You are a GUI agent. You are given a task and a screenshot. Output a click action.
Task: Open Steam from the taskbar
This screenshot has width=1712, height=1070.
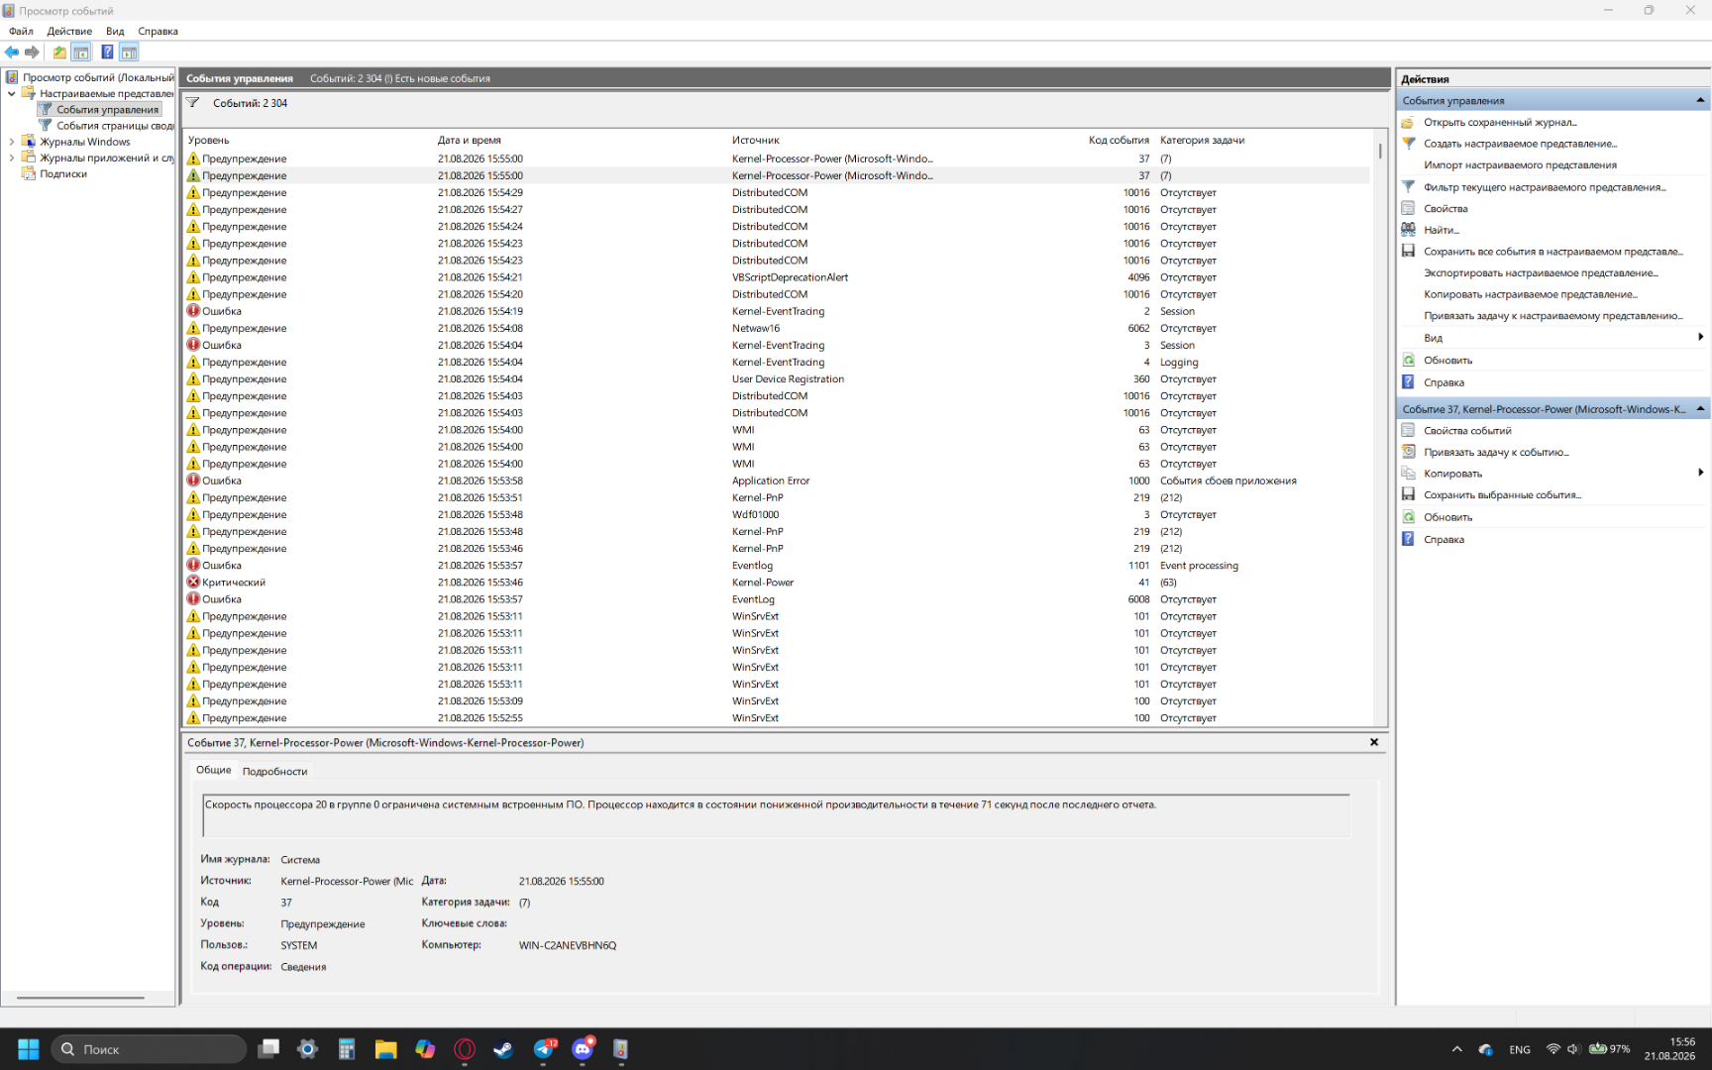503,1049
